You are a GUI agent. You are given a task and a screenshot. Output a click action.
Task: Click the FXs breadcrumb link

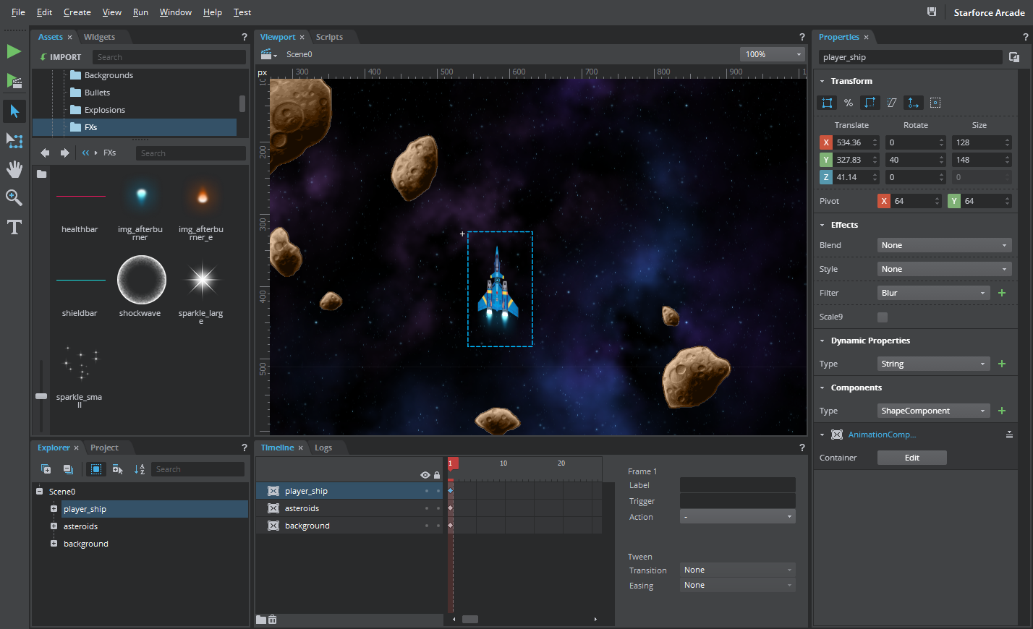(109, 153)
